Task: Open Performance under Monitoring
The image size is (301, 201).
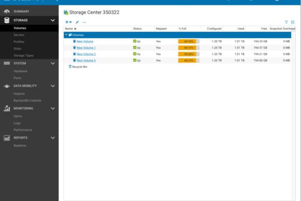Action: click(23, 130)
